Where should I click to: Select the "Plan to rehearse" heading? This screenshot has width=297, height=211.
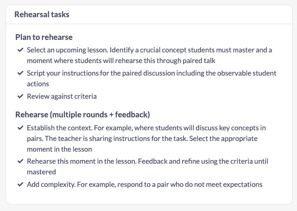(x=44, y=37)
